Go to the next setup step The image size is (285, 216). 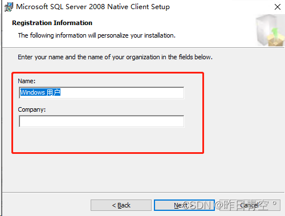click(x=184, y=205)
